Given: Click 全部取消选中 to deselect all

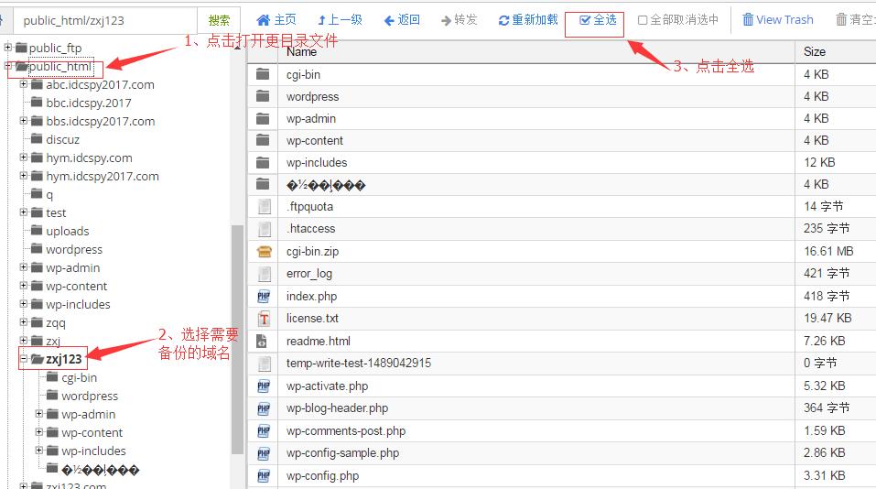Looking at the screenshot, I should [x=678, y=19].
